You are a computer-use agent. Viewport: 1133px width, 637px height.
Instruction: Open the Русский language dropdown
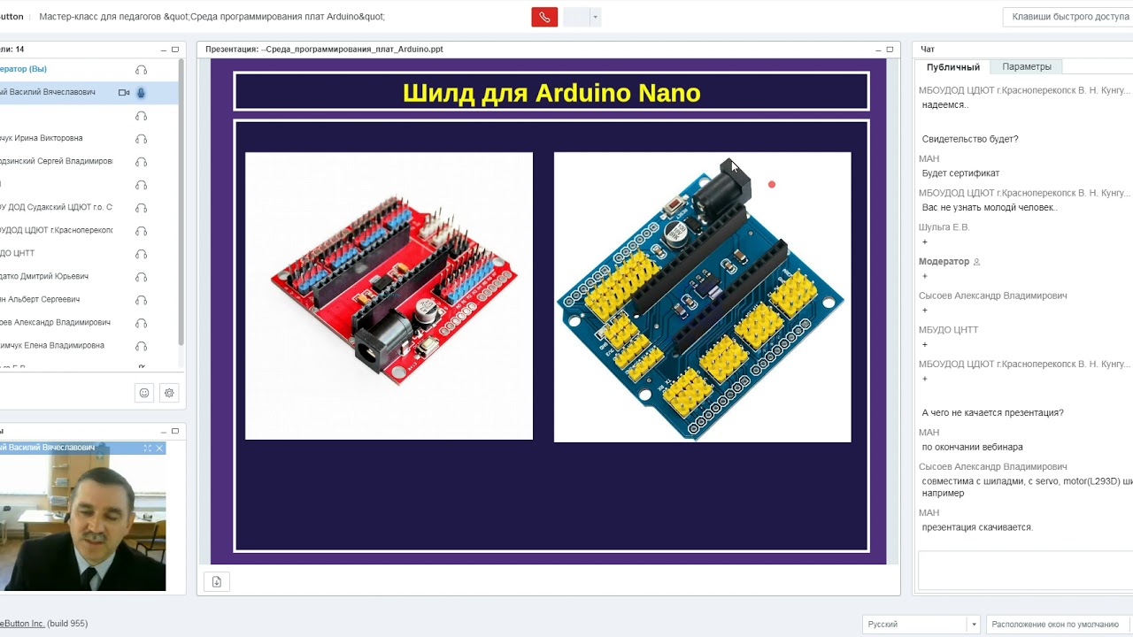point(921,625)
